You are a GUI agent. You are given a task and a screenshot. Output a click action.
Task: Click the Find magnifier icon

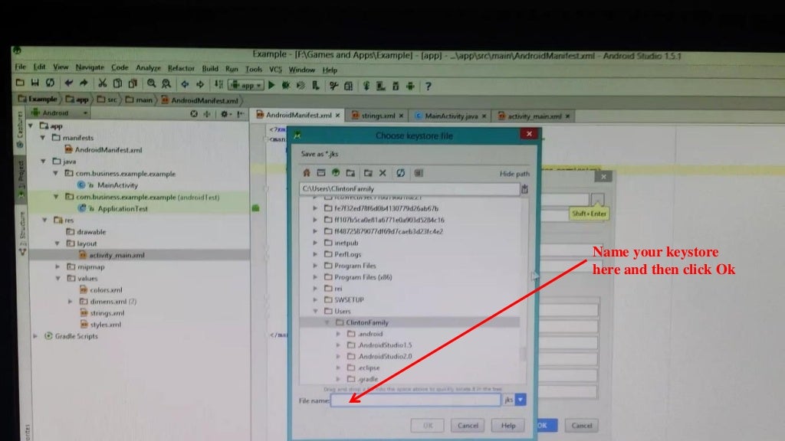tap(151, 83)
